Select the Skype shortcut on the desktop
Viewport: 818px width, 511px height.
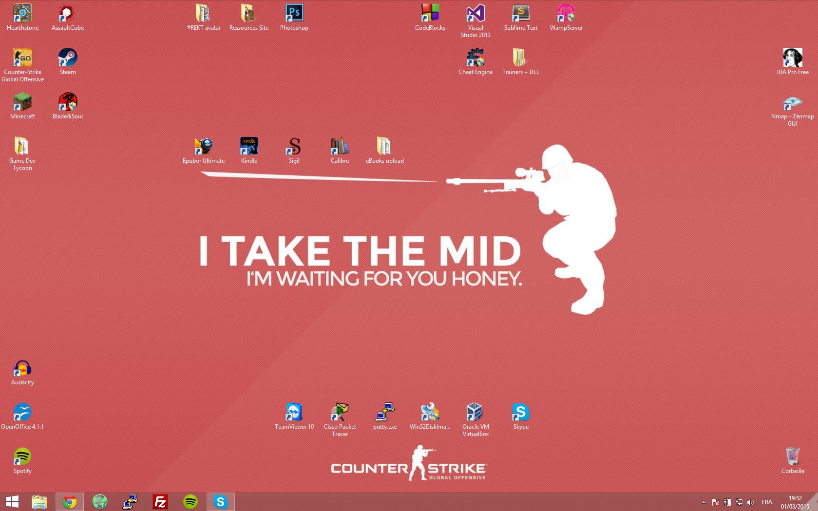[521, 416]
